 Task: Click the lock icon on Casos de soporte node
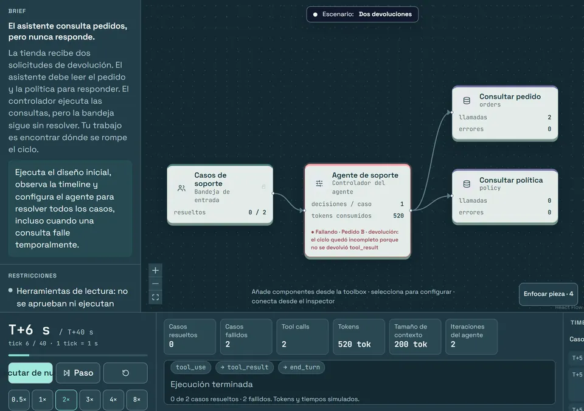263,186
